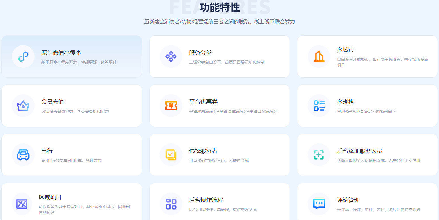Select the 后台操作流程 heading

[x=206, y=200]
